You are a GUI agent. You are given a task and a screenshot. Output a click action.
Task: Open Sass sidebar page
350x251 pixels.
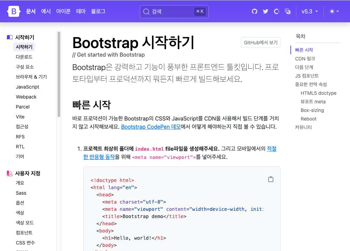pos(21,193)
